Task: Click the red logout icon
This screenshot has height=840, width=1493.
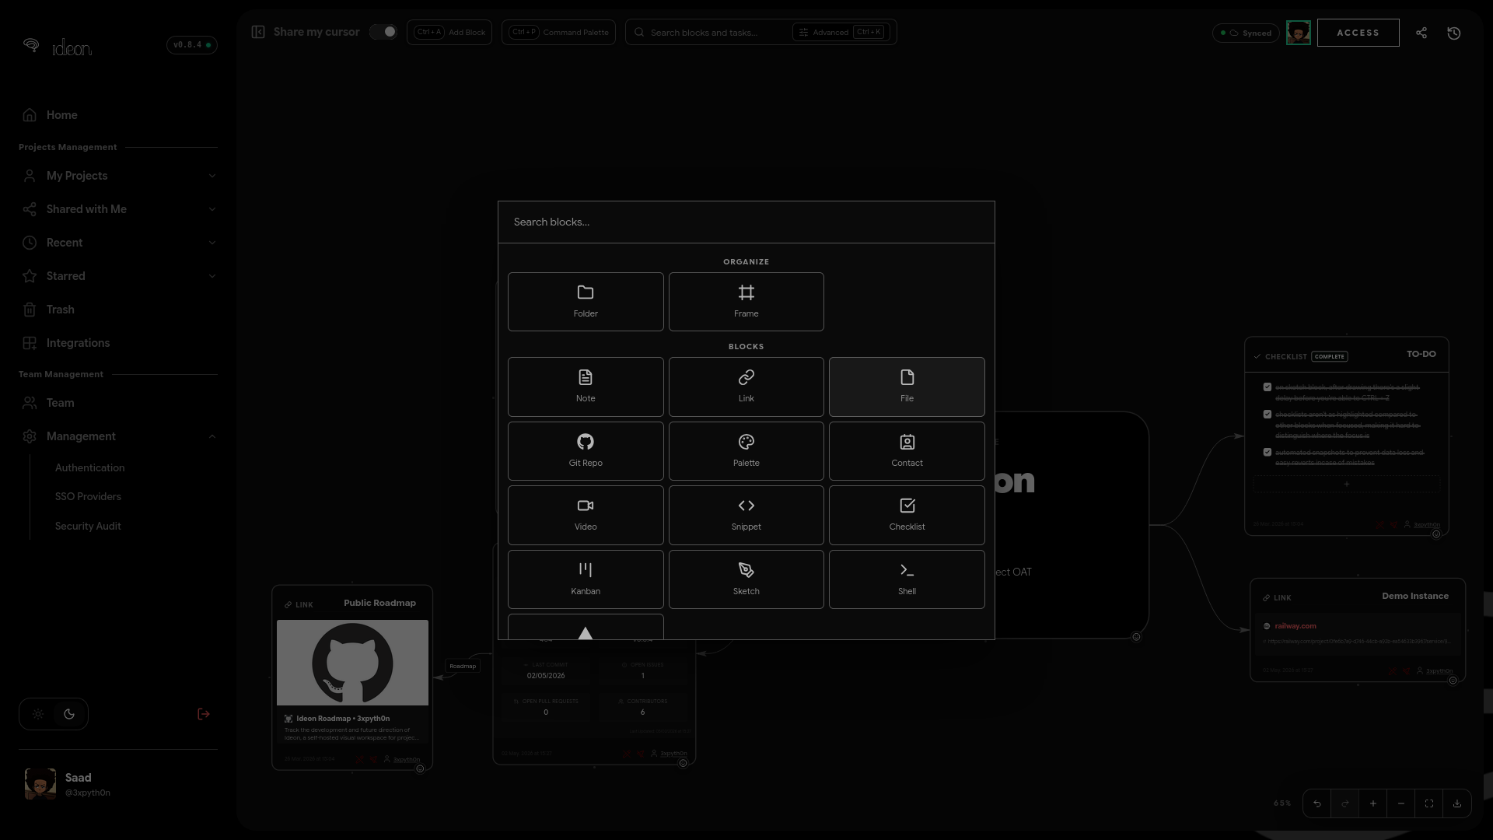Action: coord(204,714)
